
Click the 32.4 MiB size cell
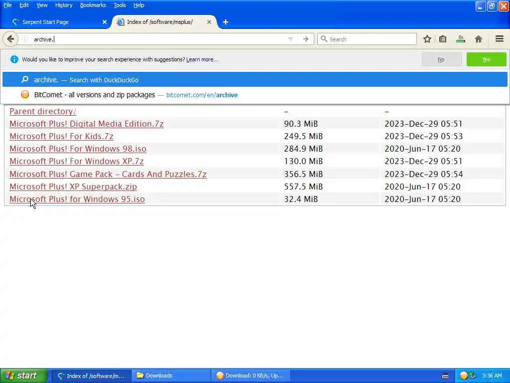[x=301, y=199]
